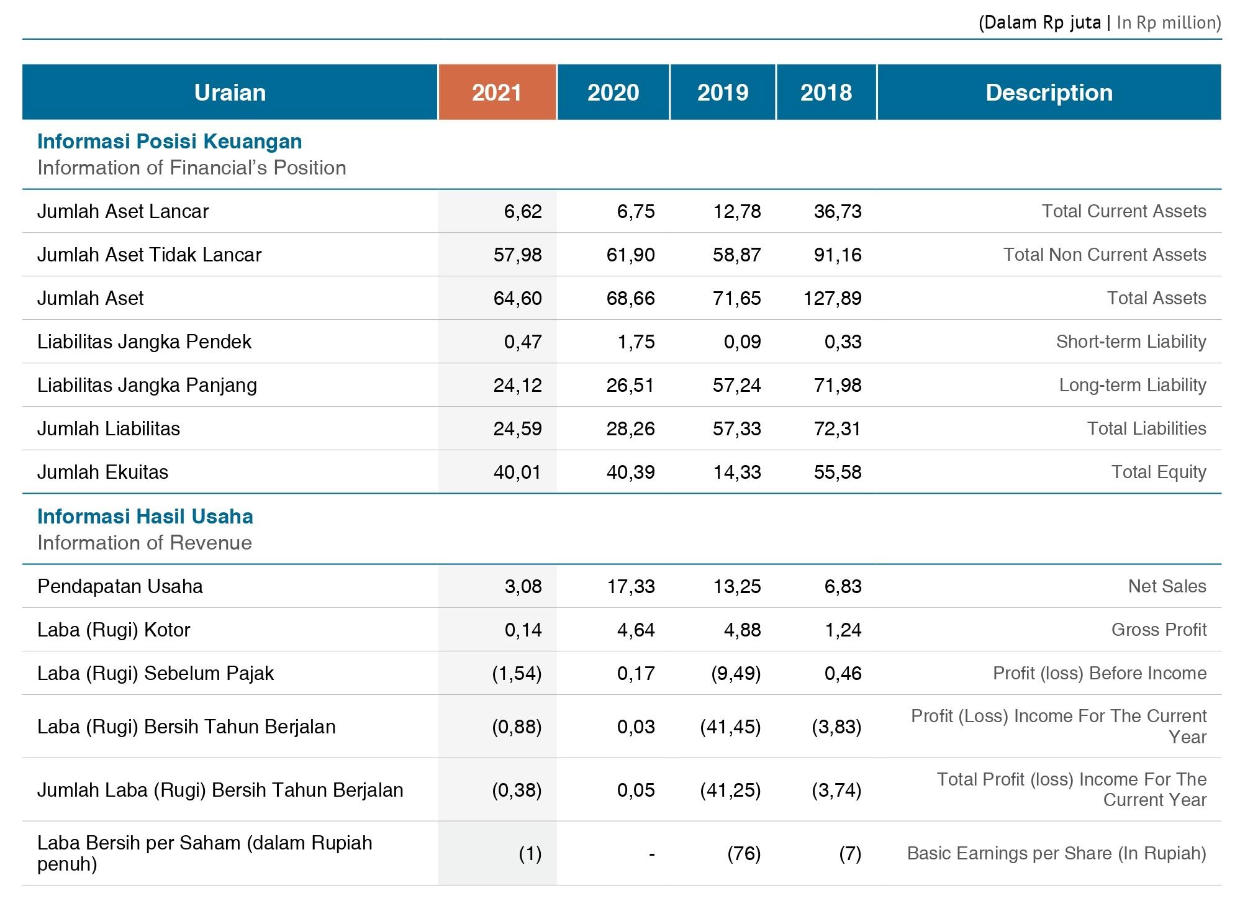
Task: Select the 1,75 short-term liability value
Action: pos(636,342)
